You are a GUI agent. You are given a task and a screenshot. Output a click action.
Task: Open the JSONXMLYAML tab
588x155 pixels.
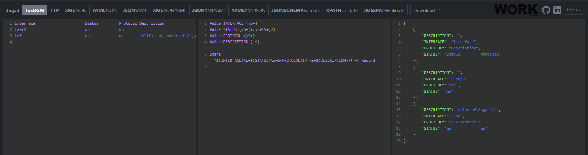[x=209, y=10]
